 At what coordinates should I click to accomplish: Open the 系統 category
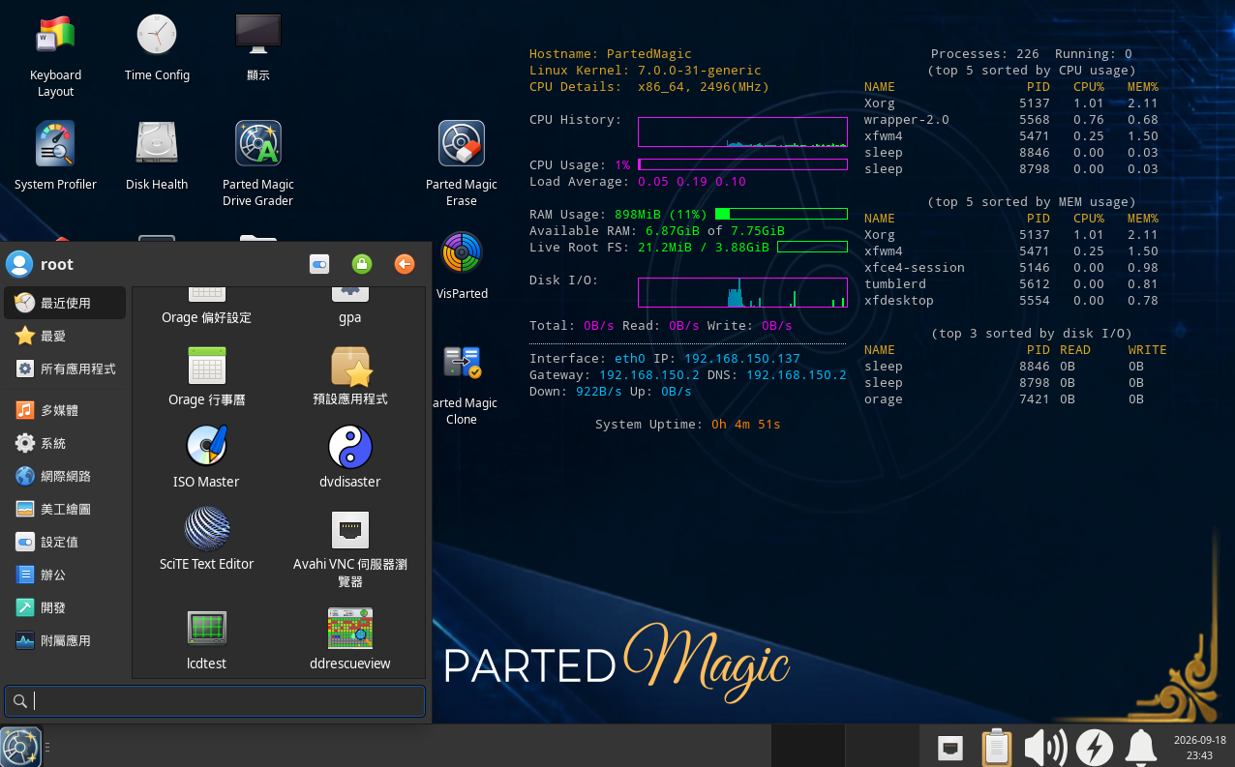(x=65, y=443)
